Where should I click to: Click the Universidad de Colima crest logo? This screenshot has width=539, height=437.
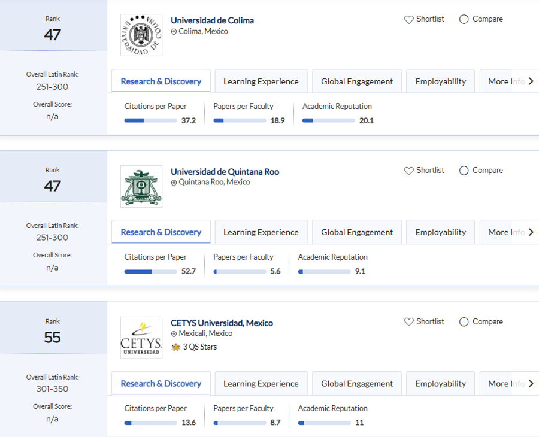pos(141,35)
